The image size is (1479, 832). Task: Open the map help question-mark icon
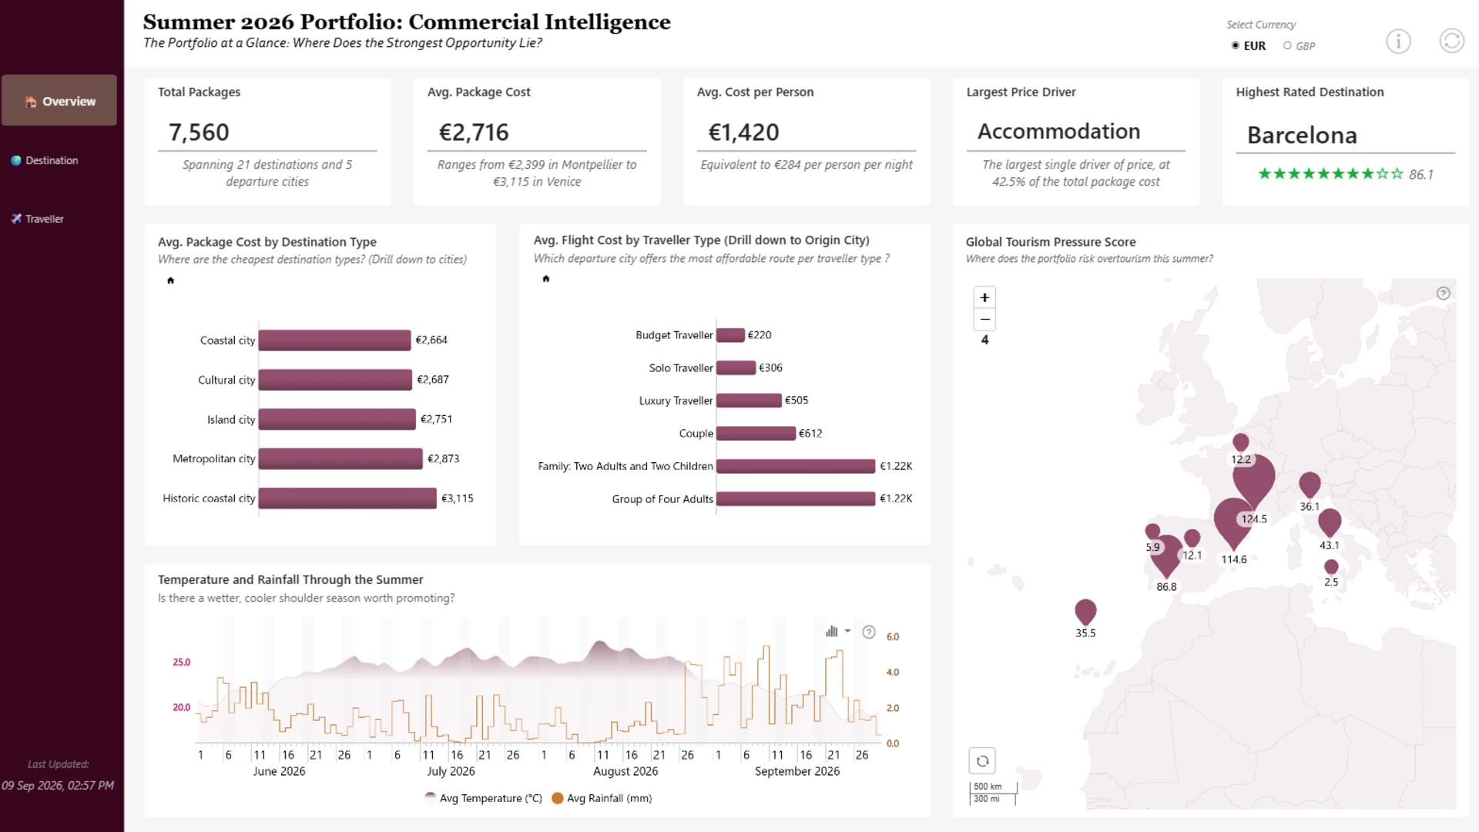[1444, 294]
